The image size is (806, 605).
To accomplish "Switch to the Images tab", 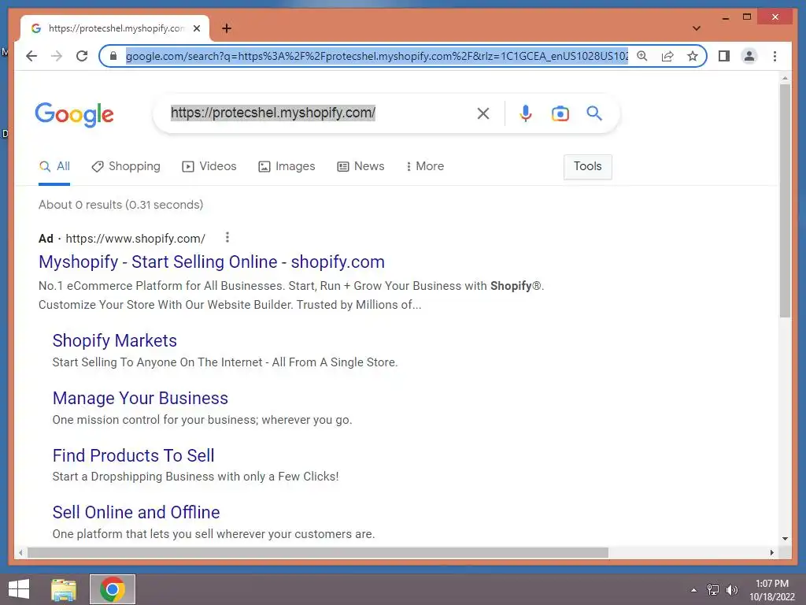I will pos(287,167).
